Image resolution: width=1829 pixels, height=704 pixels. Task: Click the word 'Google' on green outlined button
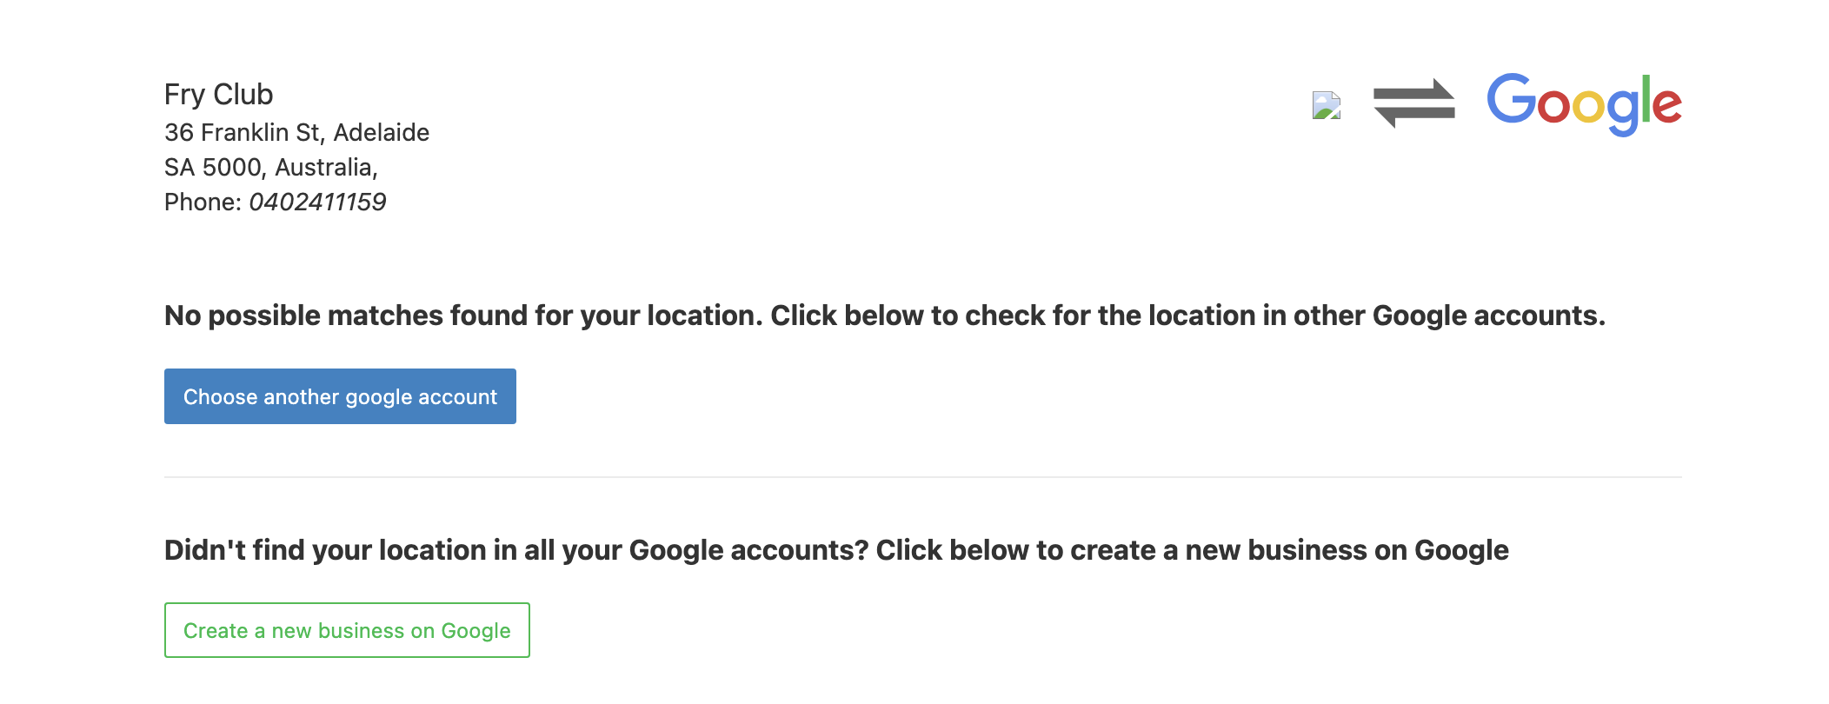[476, 631]
